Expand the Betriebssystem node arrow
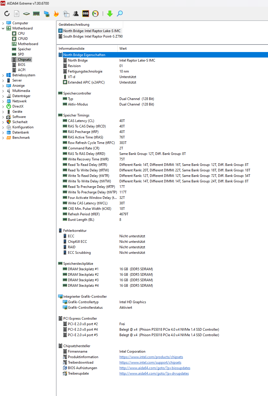Image resolution: width=268 pixels, height=396 pixels. tap(3, 75)
